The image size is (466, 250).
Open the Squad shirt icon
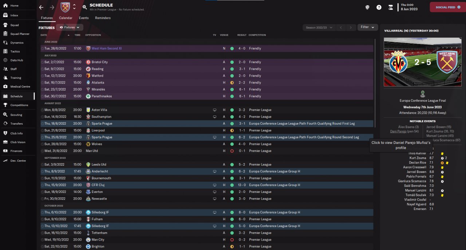point(5,25)
